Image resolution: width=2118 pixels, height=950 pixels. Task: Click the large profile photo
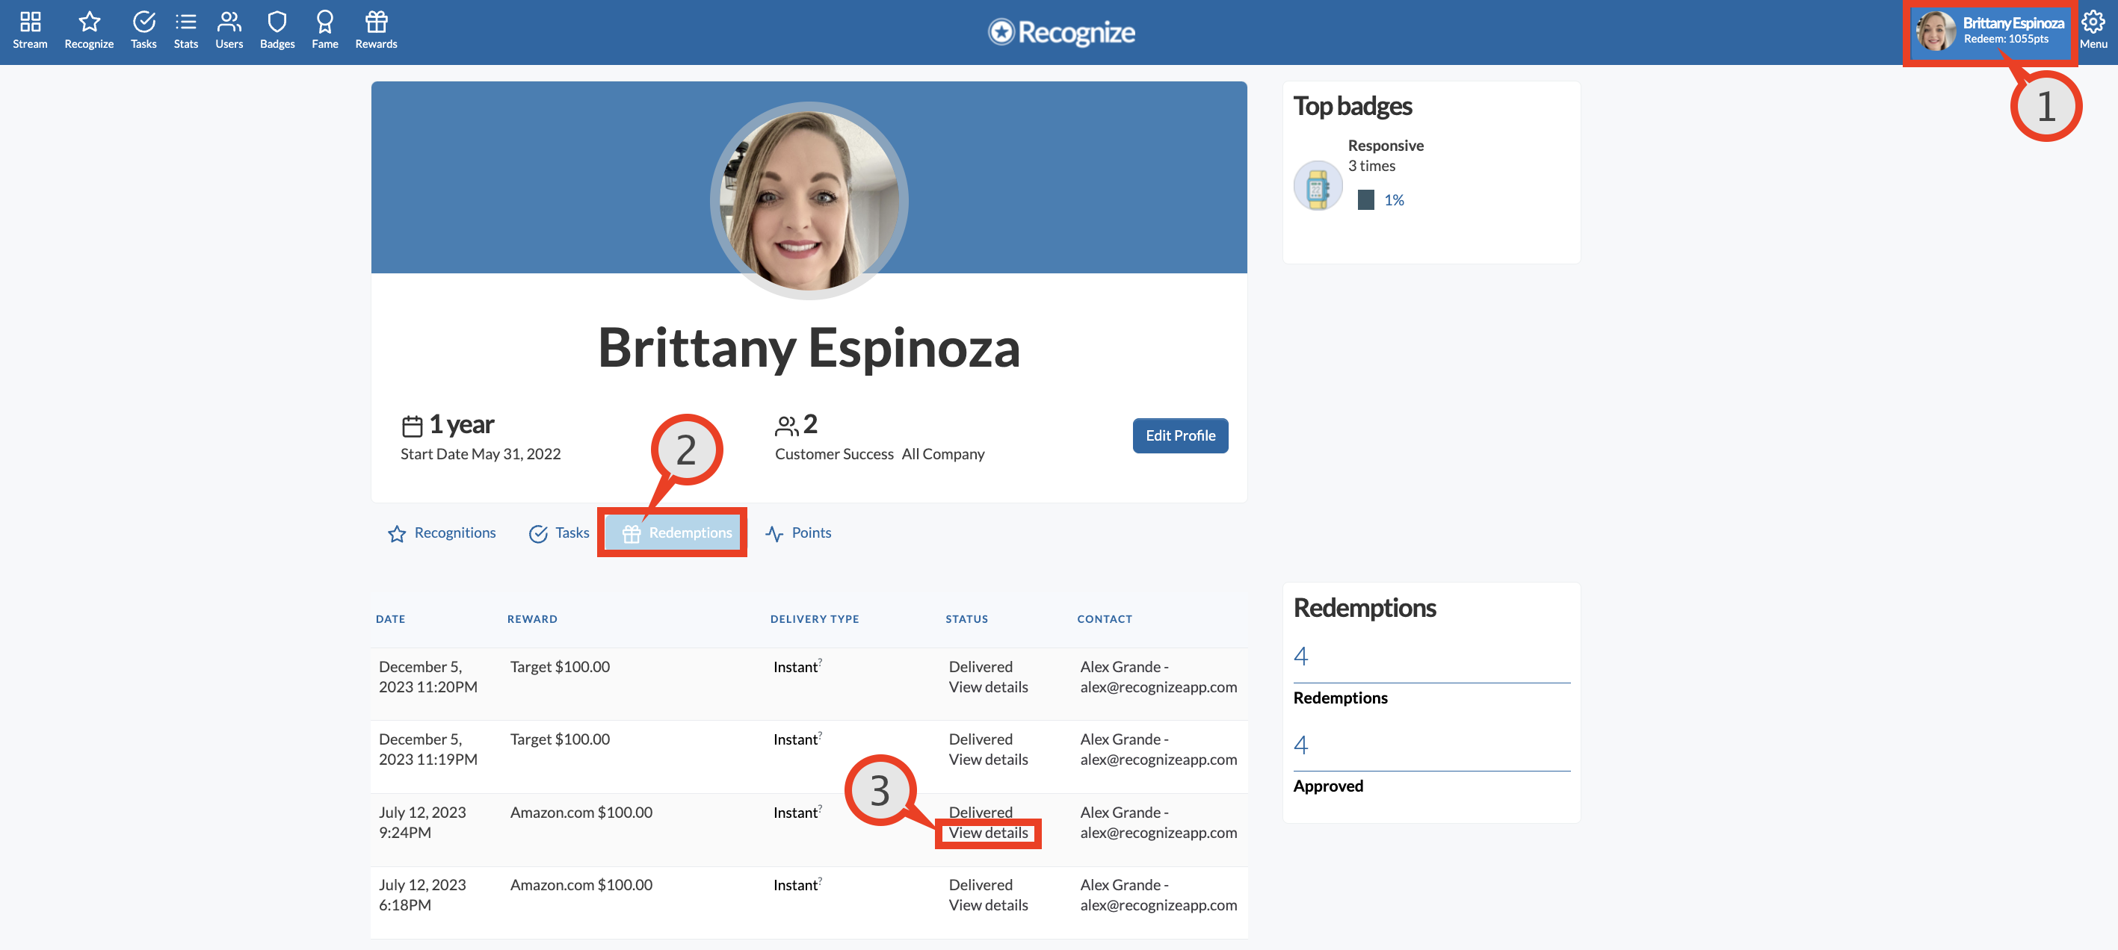pos(809,200)
